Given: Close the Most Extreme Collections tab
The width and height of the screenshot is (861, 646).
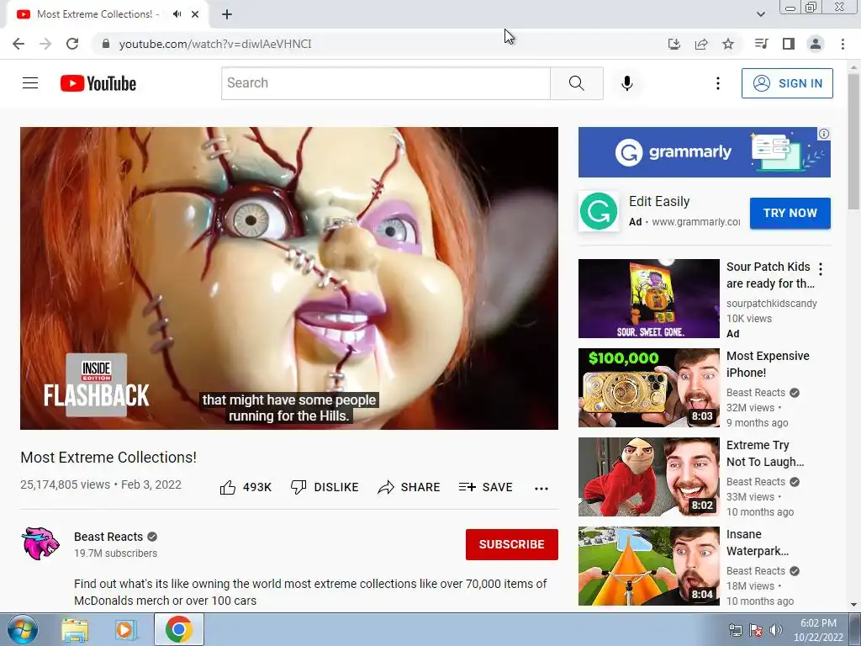Looking at the screenshot, I should [195, 14].
